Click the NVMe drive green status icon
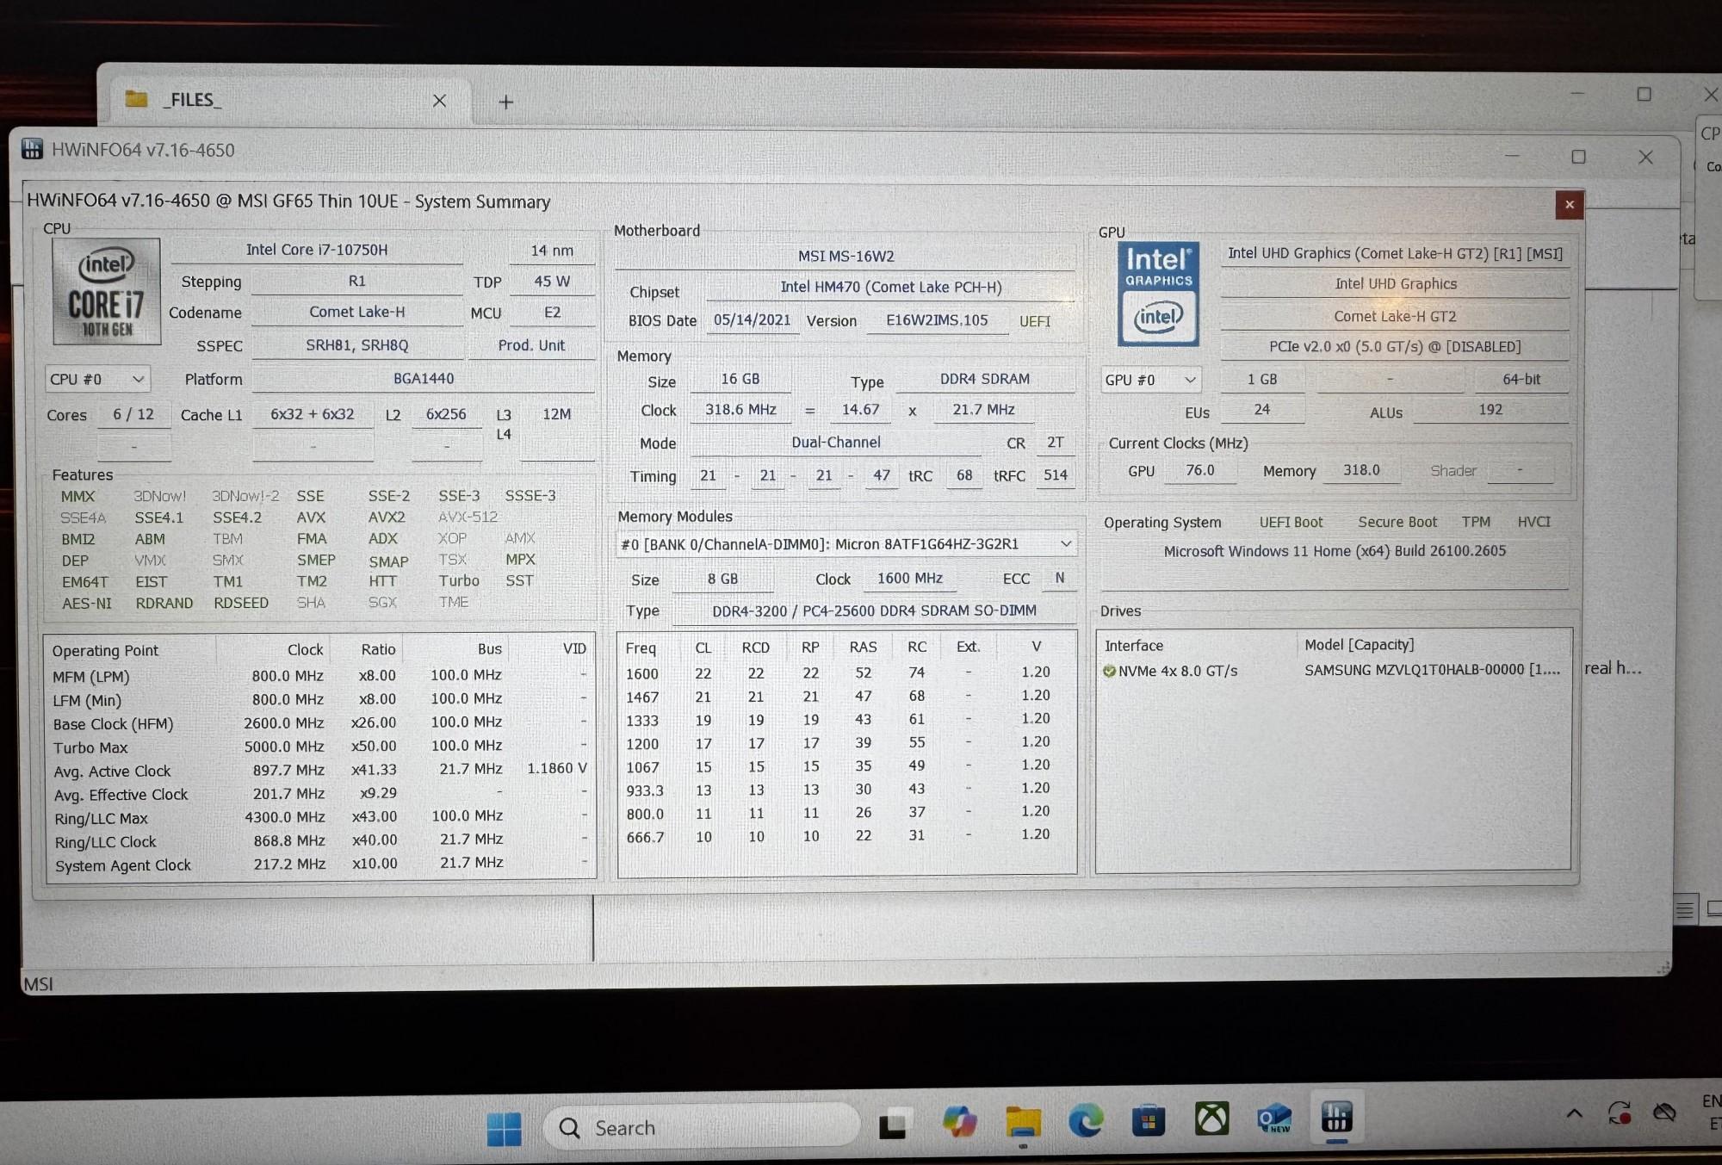This screenshot has height=1165, width=1722. point(1109,671)
